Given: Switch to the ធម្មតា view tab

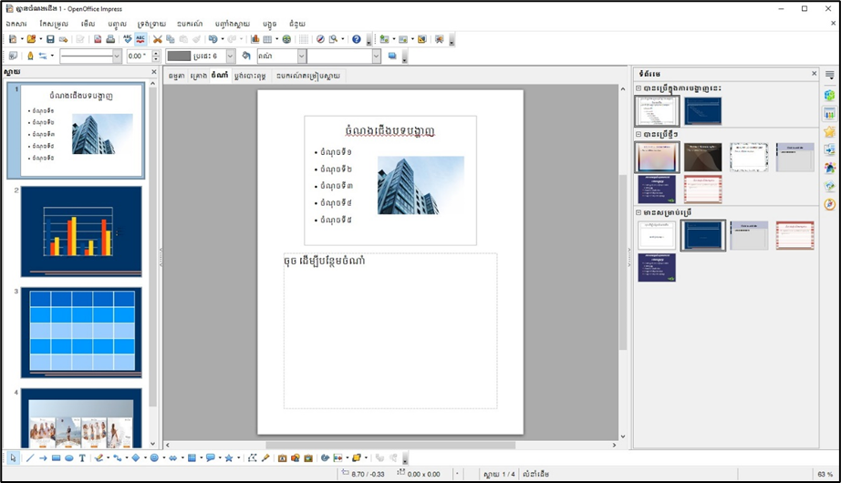Looking at the screenshot, I should tap(176, 76).
